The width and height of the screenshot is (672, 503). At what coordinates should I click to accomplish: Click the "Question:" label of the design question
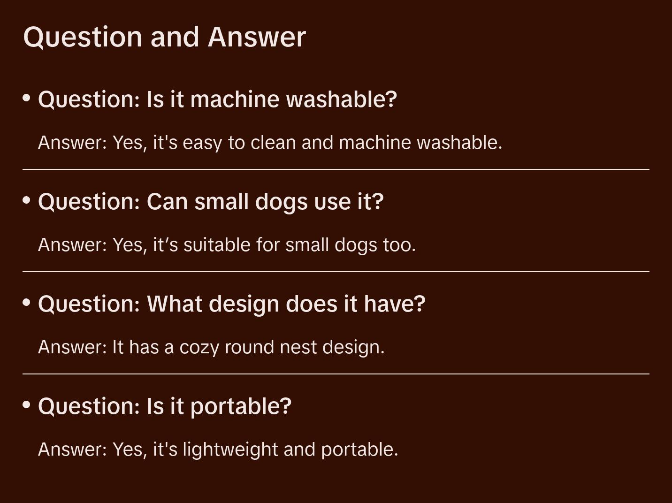click(x=89, y=304)
